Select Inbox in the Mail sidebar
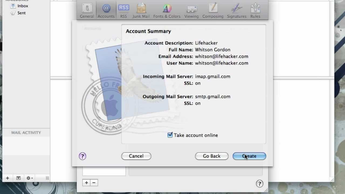 [x=23, y=6]
